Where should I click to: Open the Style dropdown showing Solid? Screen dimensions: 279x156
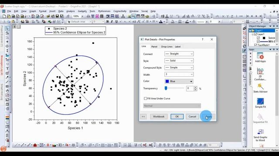click(x=179, y=61)
